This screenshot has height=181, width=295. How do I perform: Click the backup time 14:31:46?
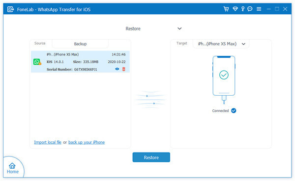[118, 54]
